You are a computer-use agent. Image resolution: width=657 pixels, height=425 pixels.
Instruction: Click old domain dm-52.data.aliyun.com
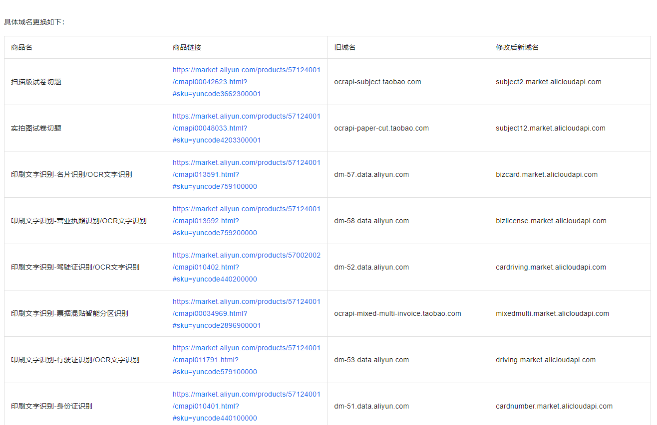coord(371,267)
